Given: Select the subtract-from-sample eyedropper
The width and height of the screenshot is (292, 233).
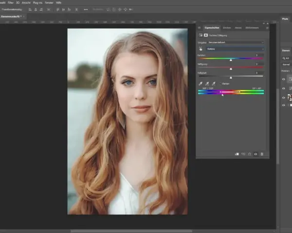Looking at the screenshot, I should pyautogui.click(x=214, y=83).
